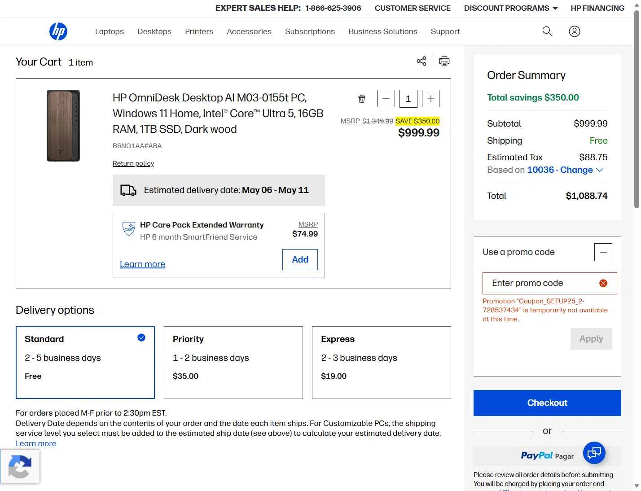This screenshot has height=491, width=641.
Task: Click Total amount $1,088.74
Action: point(587,196)
